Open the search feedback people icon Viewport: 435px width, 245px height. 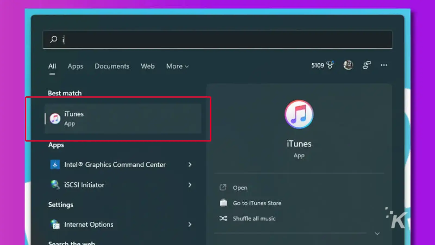coord(366,65)
